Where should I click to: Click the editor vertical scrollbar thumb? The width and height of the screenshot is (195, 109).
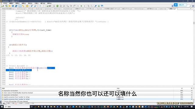194,23
